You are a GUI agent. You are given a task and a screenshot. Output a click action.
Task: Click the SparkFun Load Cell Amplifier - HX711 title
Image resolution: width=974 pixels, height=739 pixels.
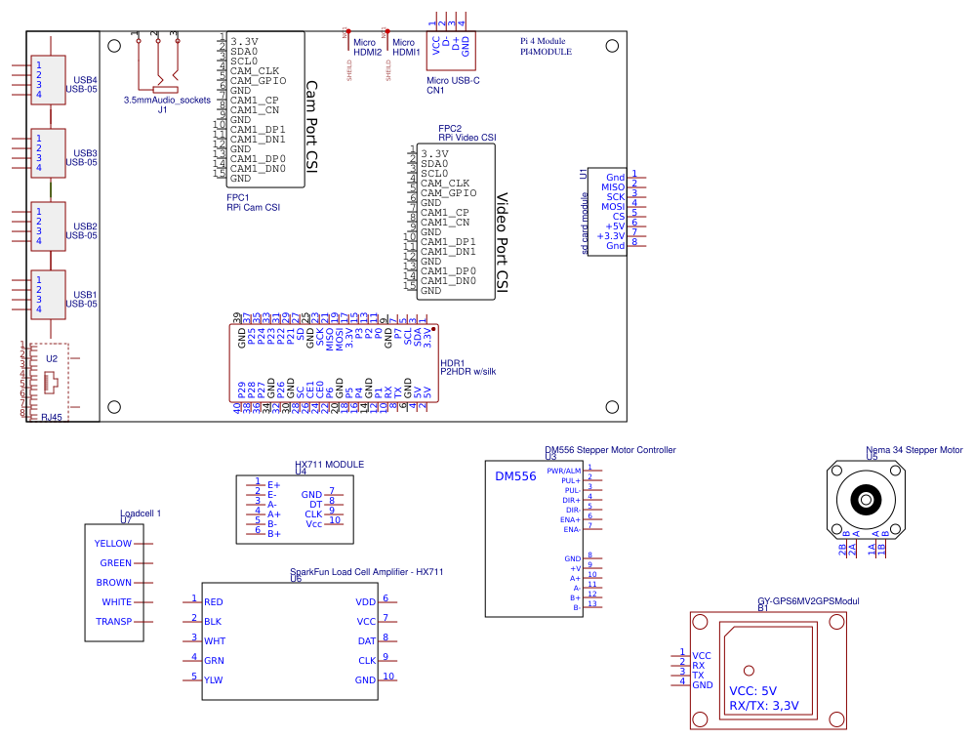click(367, 572)
